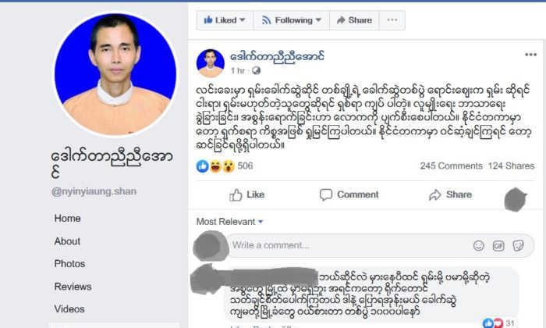Screen dimensions: 546x328
Task: Open the greyed profile selector beside Share
Action: pos(516,199)
